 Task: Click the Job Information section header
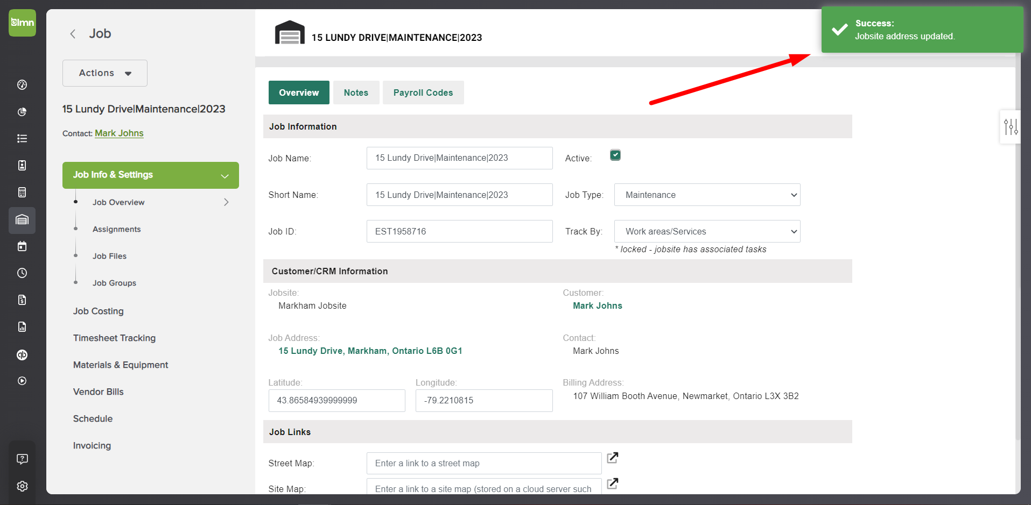pyautogui.click(x=558, y=126)
